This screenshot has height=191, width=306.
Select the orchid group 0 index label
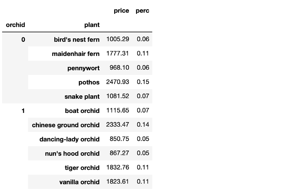click(23, 39)
